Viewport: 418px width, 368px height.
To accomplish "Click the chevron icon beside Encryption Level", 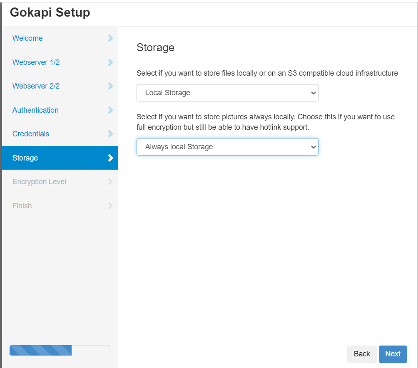I will coord(110,182).
